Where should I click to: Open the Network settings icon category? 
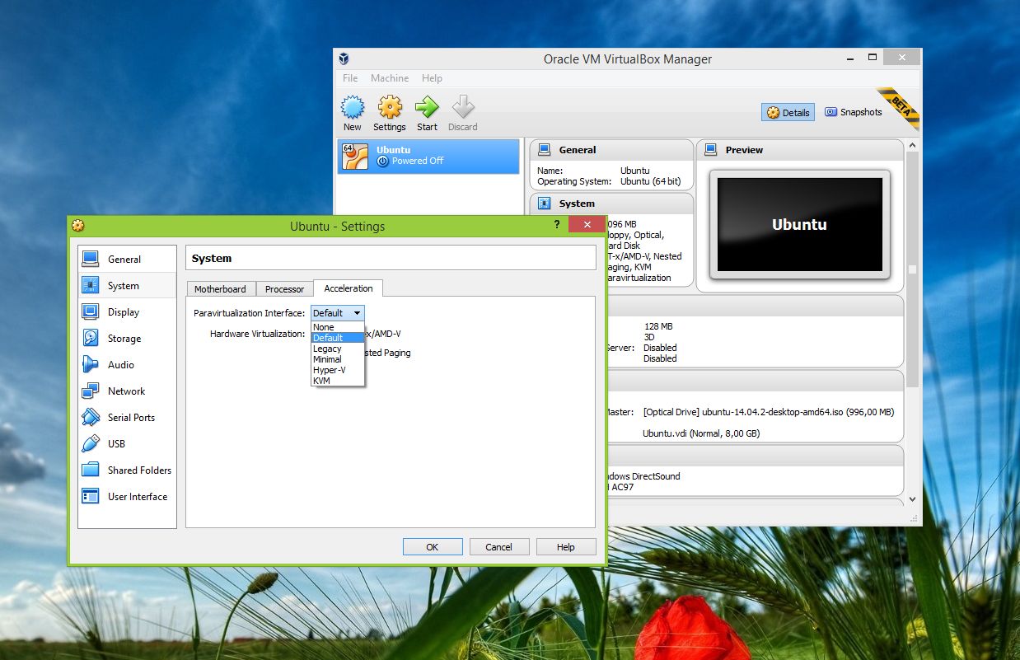(91, 391)
